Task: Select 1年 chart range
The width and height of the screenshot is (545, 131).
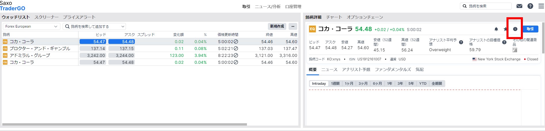Action: (389, 84)
